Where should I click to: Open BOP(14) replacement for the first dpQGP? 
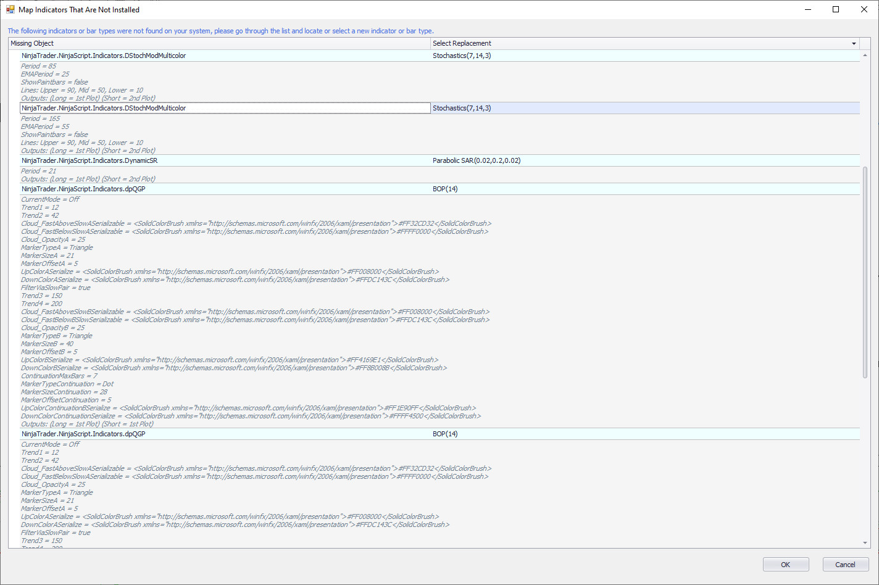click(x=645, y=189)
